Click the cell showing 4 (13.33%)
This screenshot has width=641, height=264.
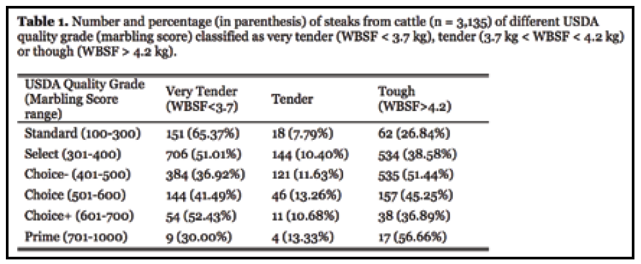point(302,235)
